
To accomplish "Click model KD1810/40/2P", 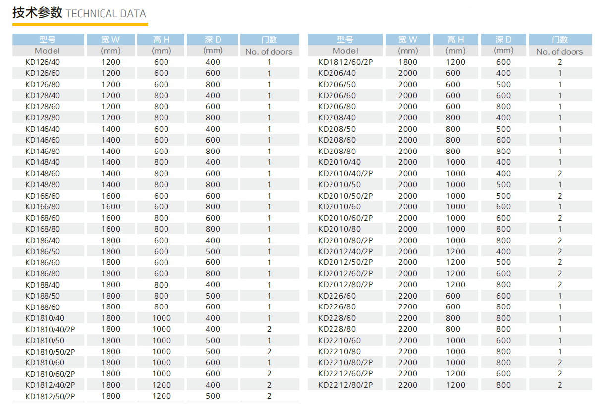I will tap(50, 329).
